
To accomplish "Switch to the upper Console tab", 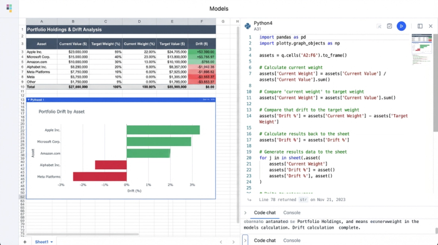I will (292, 213).
